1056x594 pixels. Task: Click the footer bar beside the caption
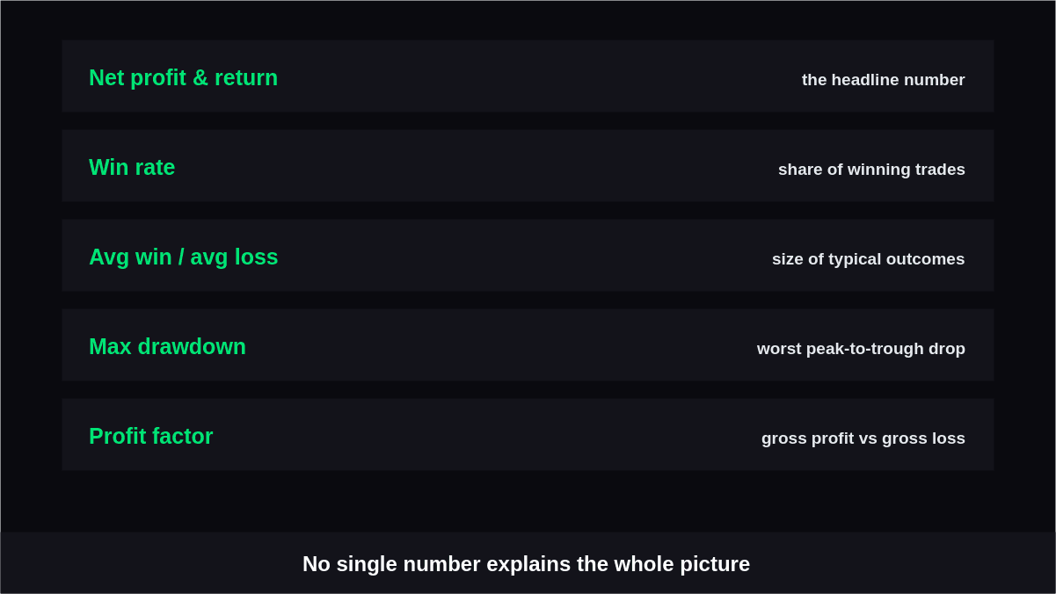pos(897,563)
